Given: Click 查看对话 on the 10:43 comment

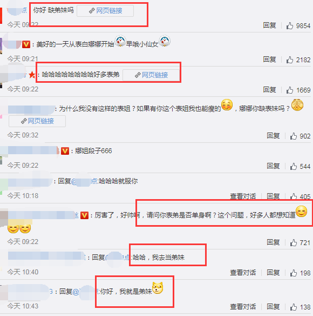Looking at the screenshot, I should (x=243, y=307).
